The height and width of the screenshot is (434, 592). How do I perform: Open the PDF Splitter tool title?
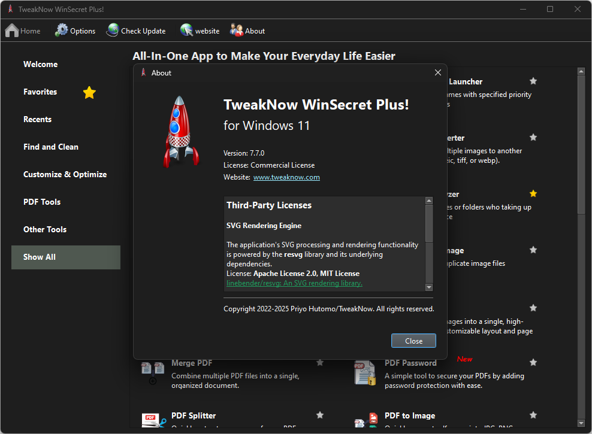pyautogui.click(x=194, y=415)
